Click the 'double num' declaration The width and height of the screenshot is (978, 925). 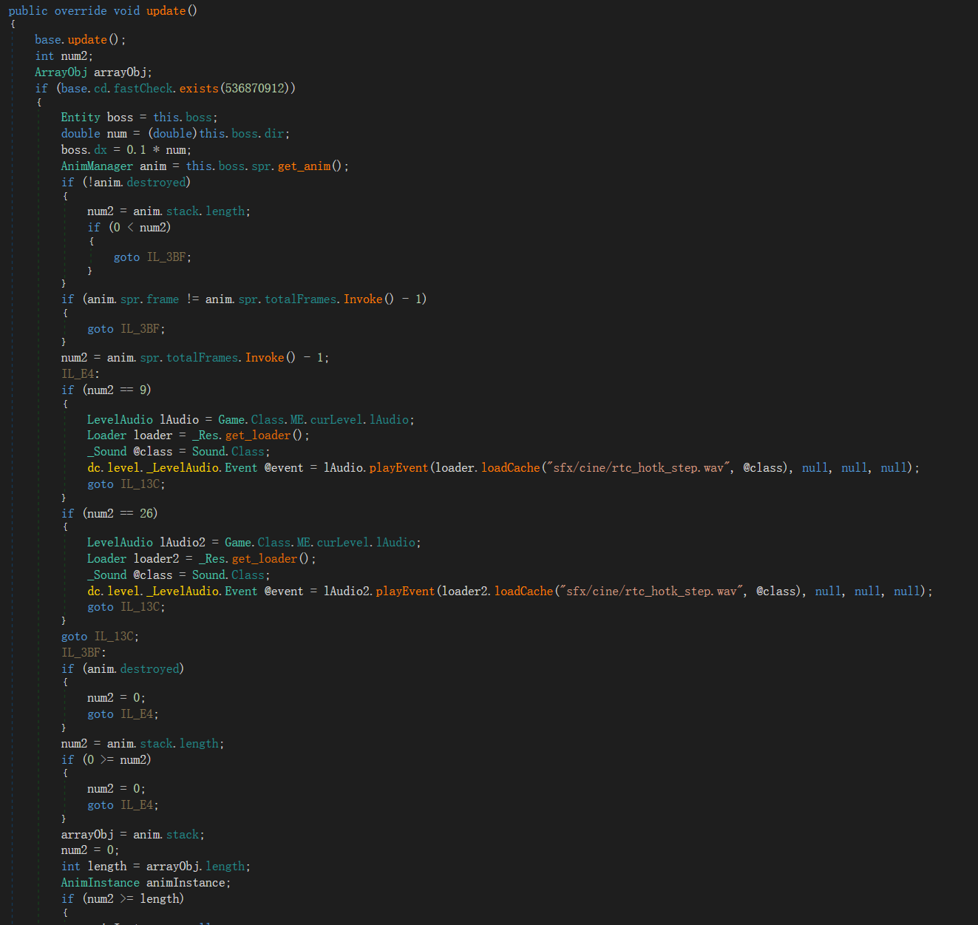[94, 134]
